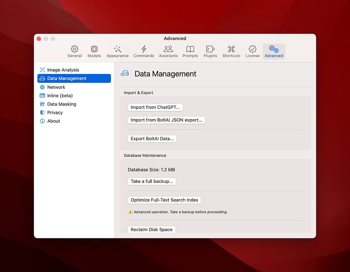
Task: Open the Plugins tab
Action: [x=210, y=51]
